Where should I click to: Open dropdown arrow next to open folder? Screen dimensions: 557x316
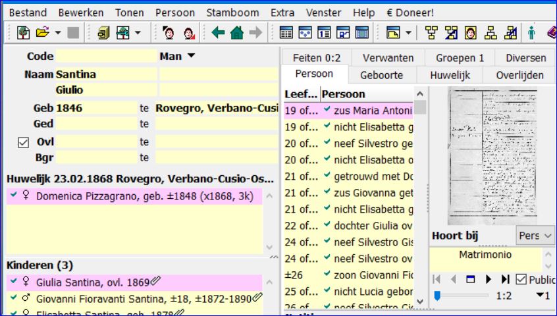pos(58,32)
